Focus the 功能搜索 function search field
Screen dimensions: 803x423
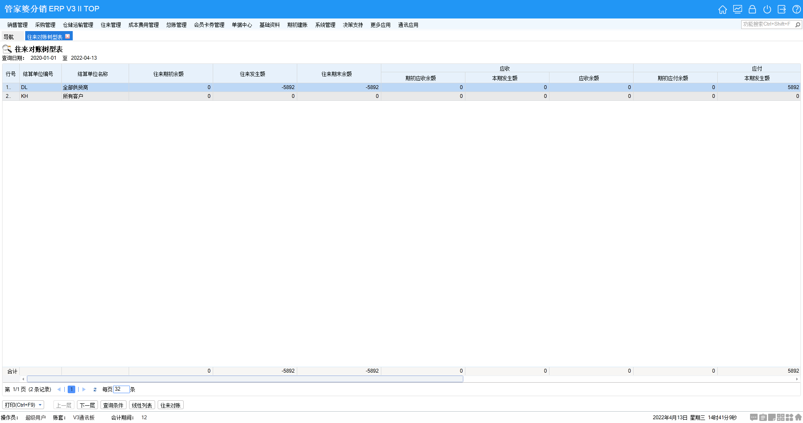coord(767,24)
